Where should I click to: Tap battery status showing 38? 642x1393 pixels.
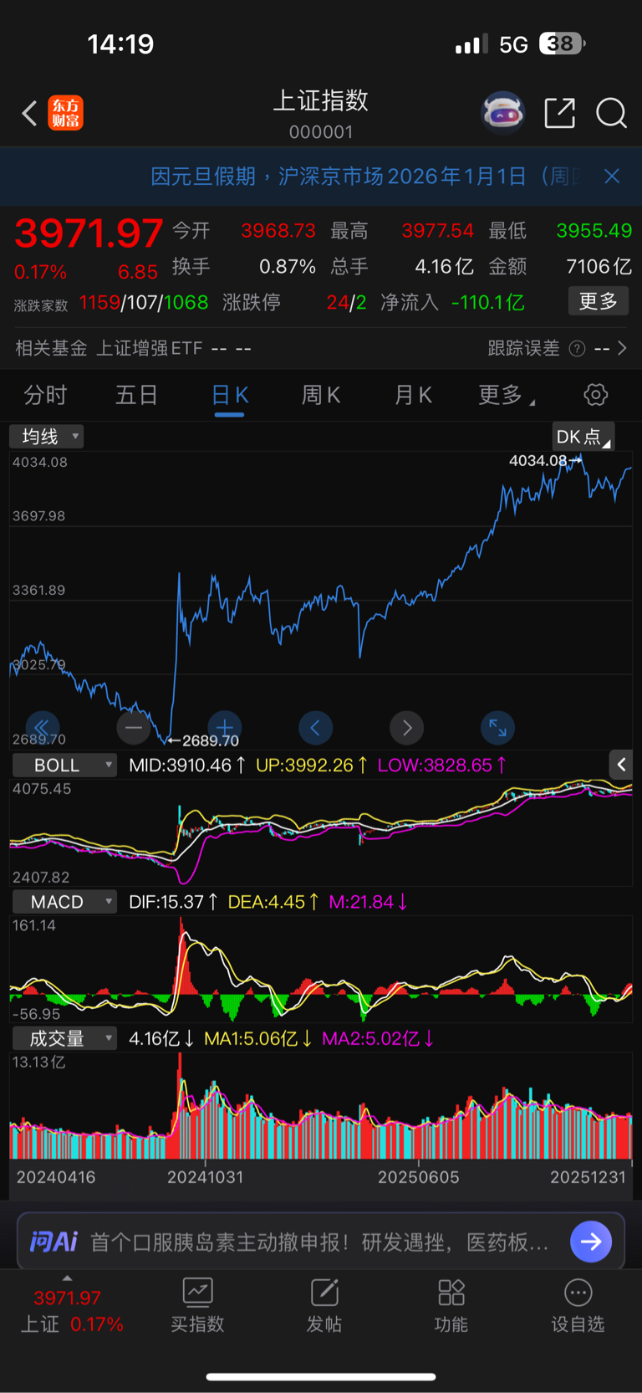point(562,44)
